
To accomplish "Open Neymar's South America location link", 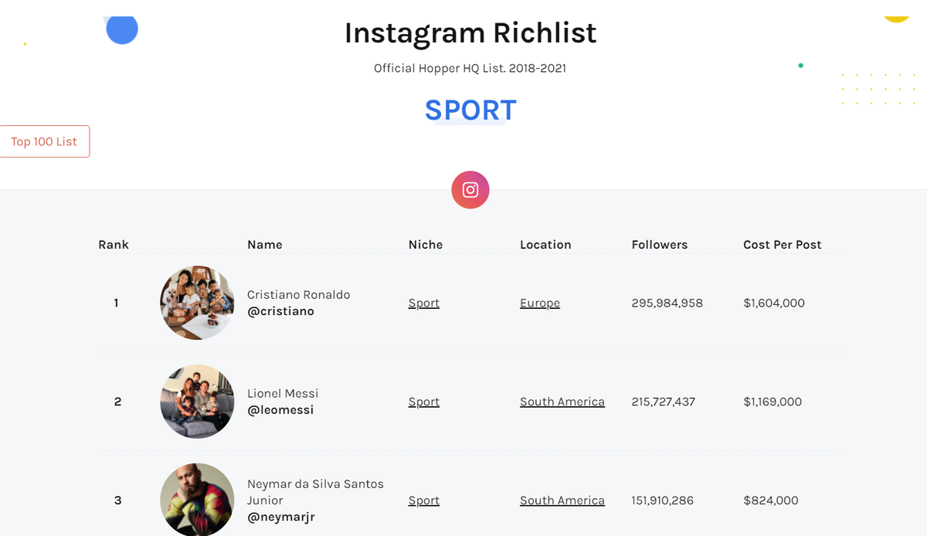I will coord(562,500).
